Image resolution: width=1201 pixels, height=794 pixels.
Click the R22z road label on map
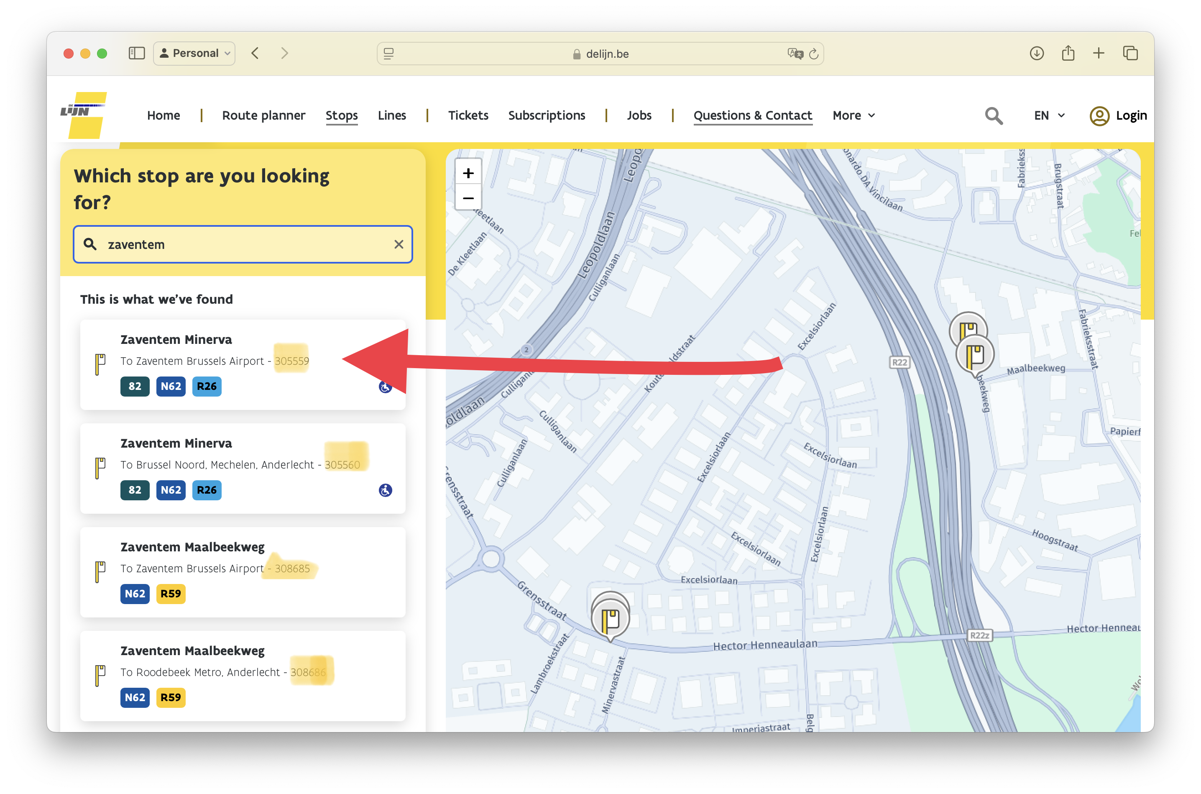[979, 635]
